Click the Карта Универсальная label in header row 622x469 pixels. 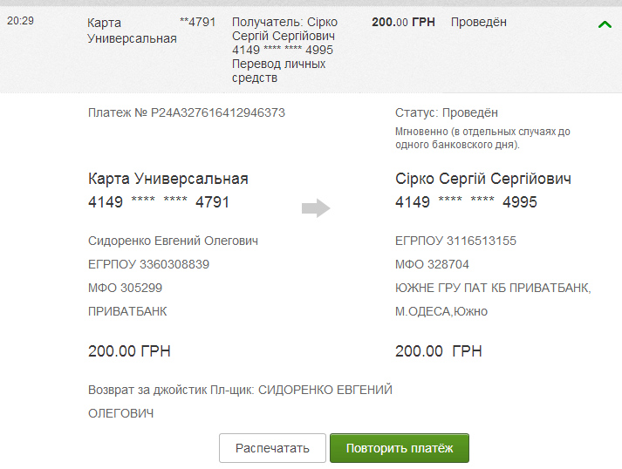[x=132, y=31]
